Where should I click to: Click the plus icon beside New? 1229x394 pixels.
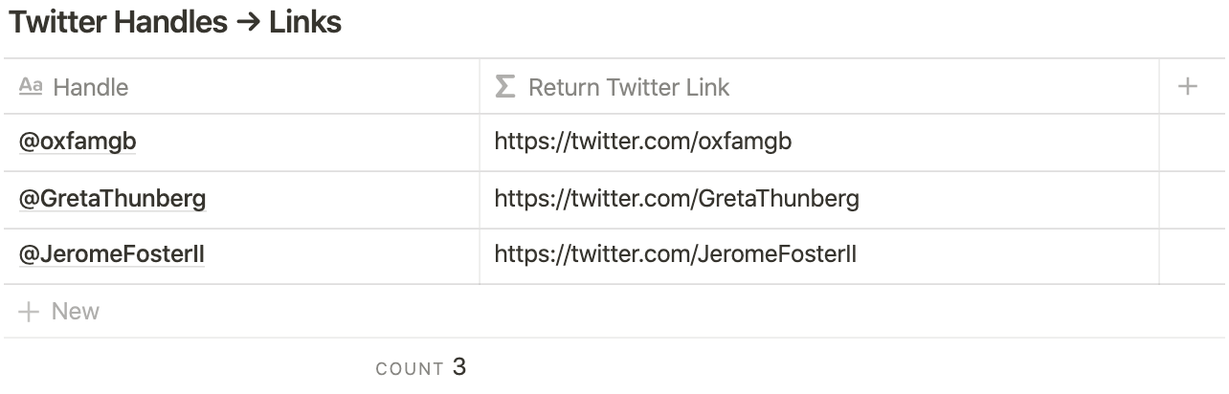pos(30,312)
